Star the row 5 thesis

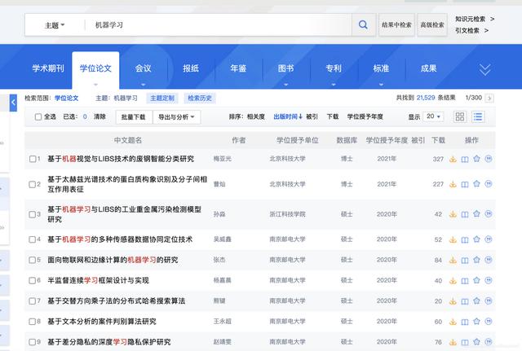[476, 260]
